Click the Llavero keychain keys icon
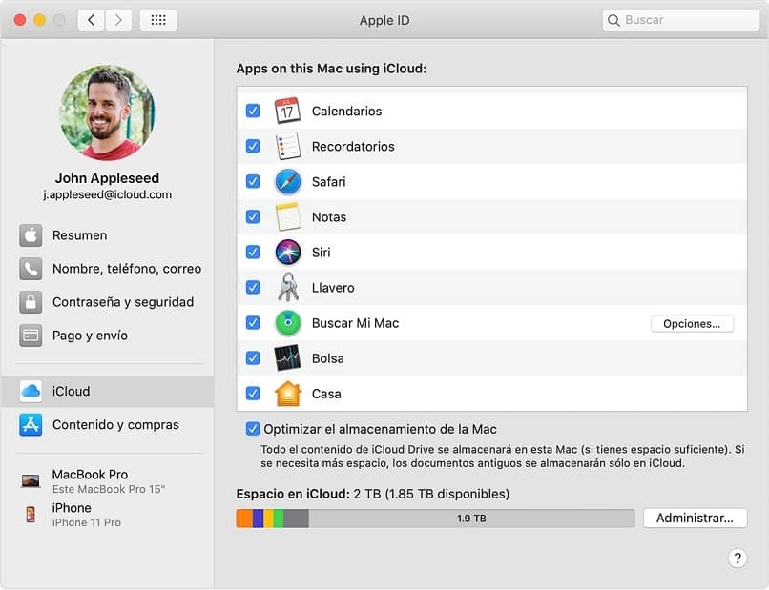This screenshot has height=590, width=769. (x=288, y=287)
